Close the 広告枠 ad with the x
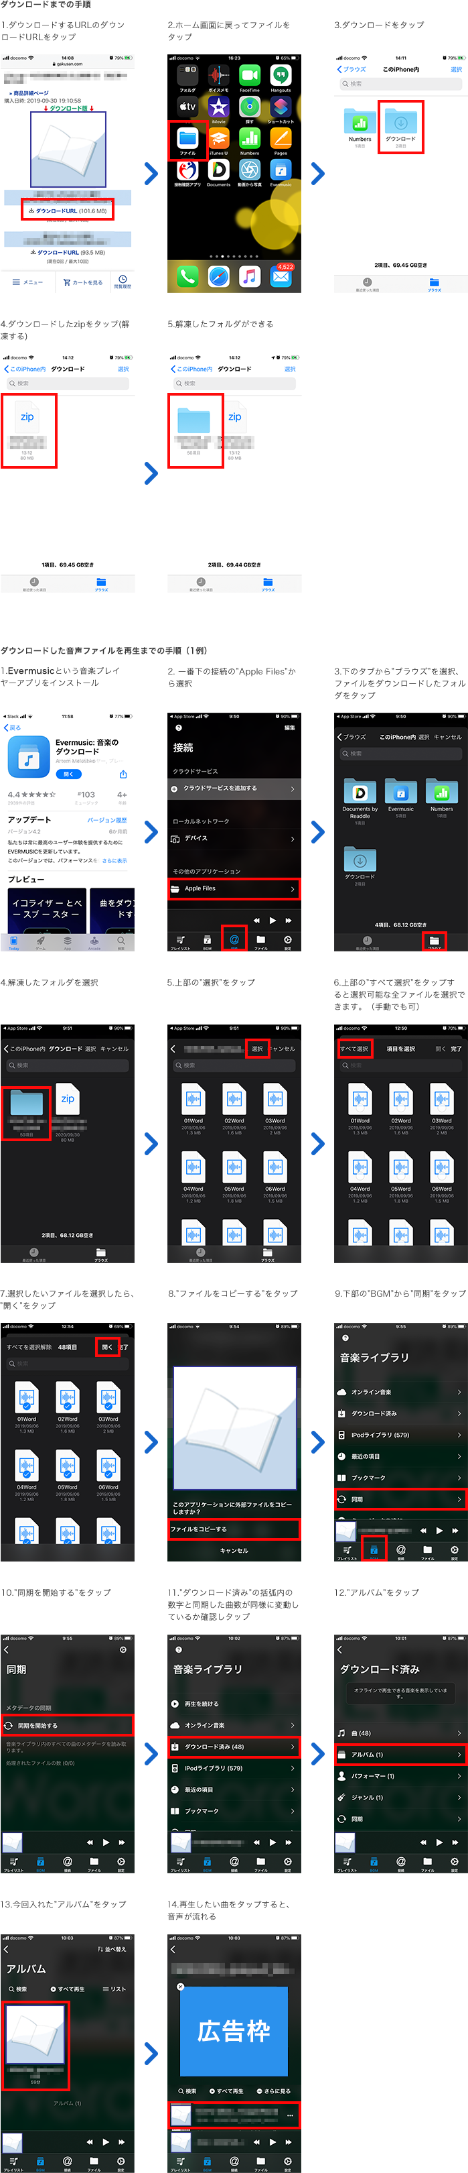468x2173 pixels. pyautogui.click(x=180, y=1987)
